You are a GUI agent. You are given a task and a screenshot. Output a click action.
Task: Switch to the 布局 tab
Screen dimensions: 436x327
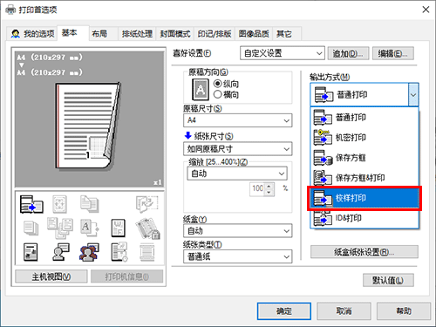coord(103,34)
